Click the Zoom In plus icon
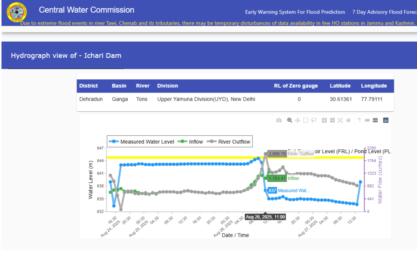The image size is (417, 253). click(325, 120)
